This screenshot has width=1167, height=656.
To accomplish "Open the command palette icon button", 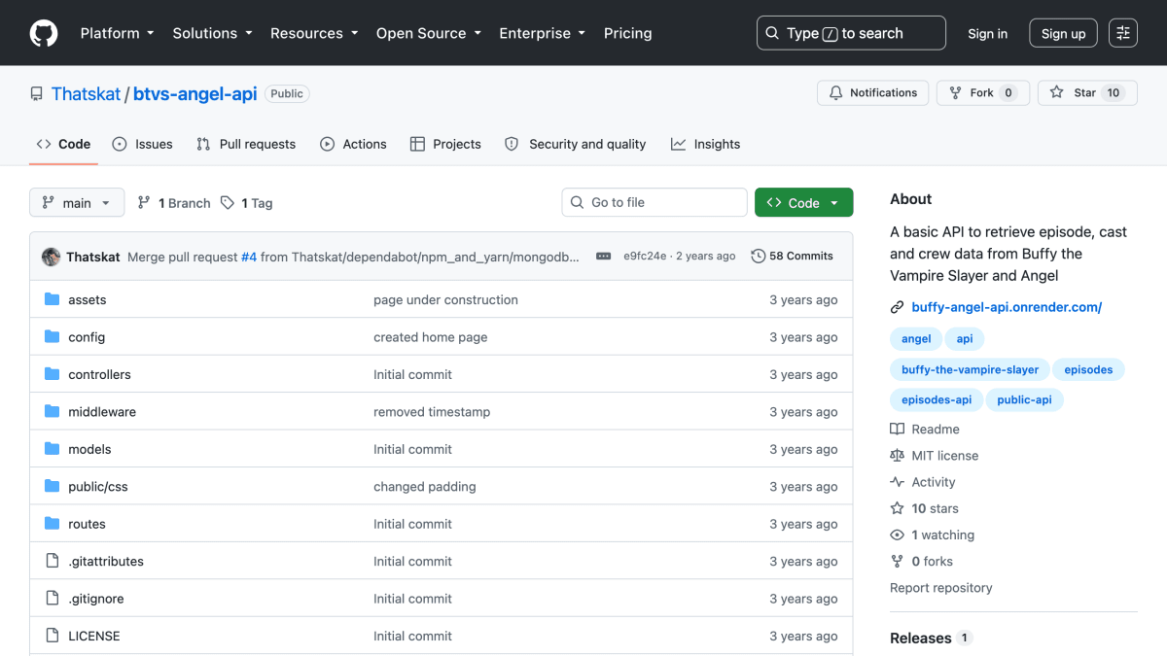I will 1123,33.
